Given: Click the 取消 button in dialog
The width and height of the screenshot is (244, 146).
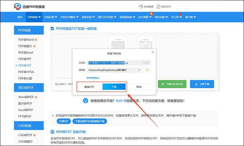Looking at the screenshot, I should point(139,87).
